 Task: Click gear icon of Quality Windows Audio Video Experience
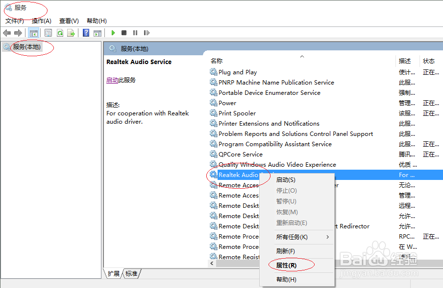click(x=213, y=164)
